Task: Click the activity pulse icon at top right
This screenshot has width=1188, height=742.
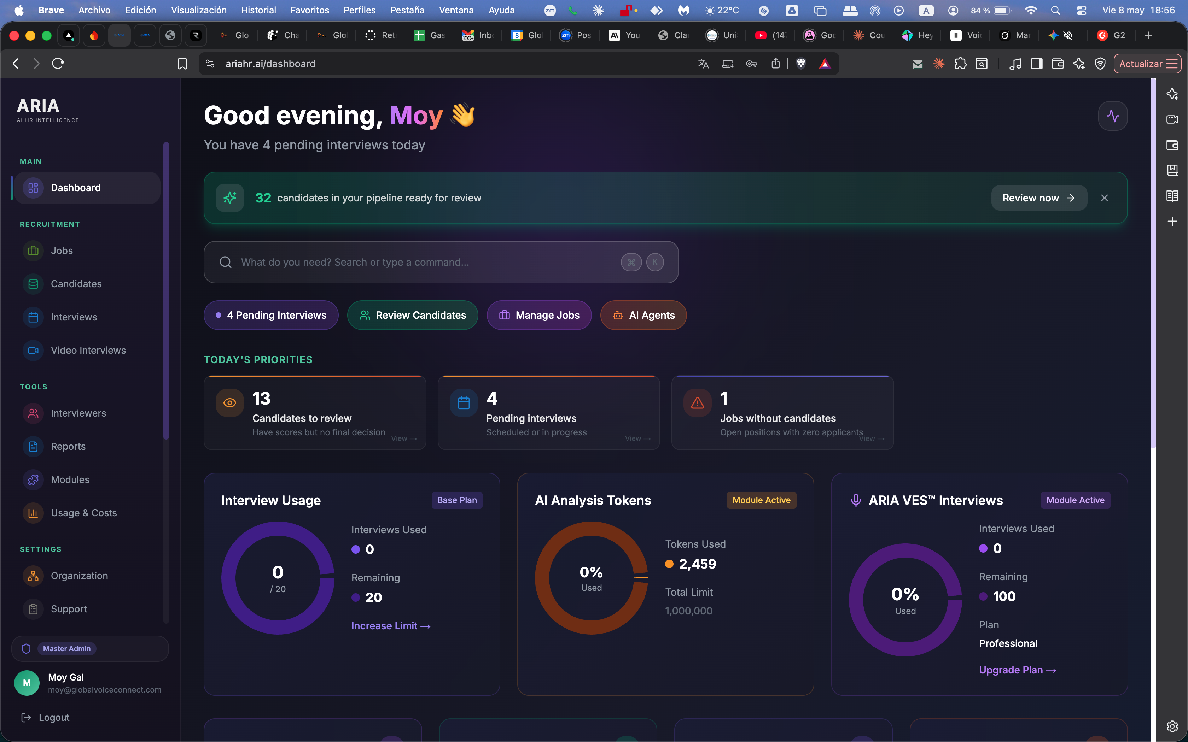Action: [1113, 116]
